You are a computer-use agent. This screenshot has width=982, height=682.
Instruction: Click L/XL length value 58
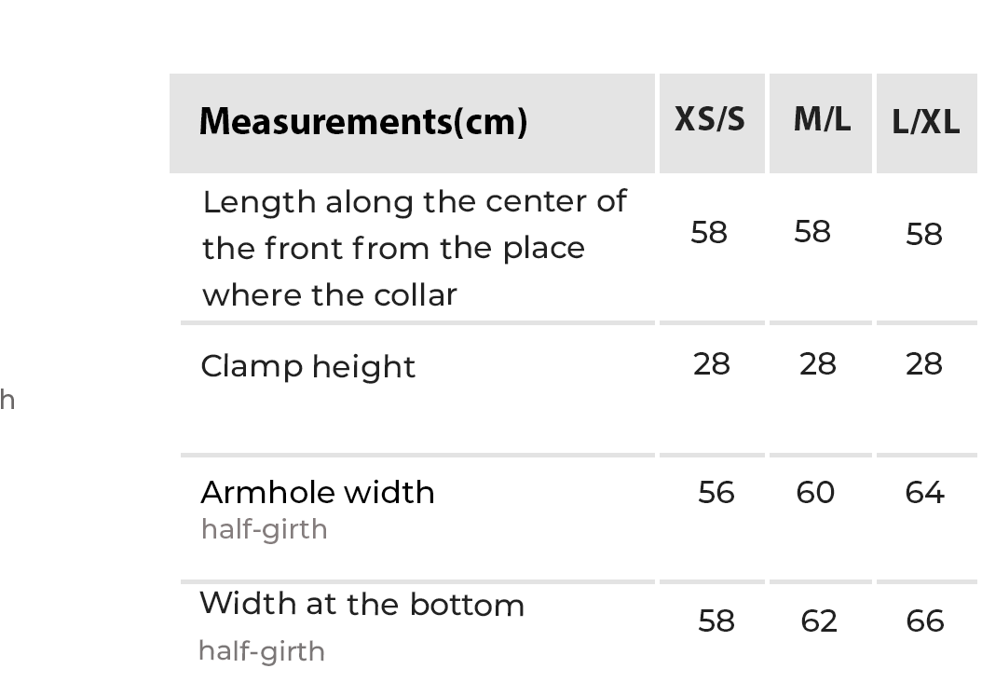924,234
